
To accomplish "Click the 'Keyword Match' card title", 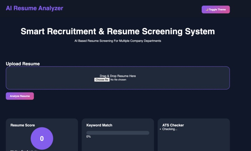I will click(x=99, y=125).
